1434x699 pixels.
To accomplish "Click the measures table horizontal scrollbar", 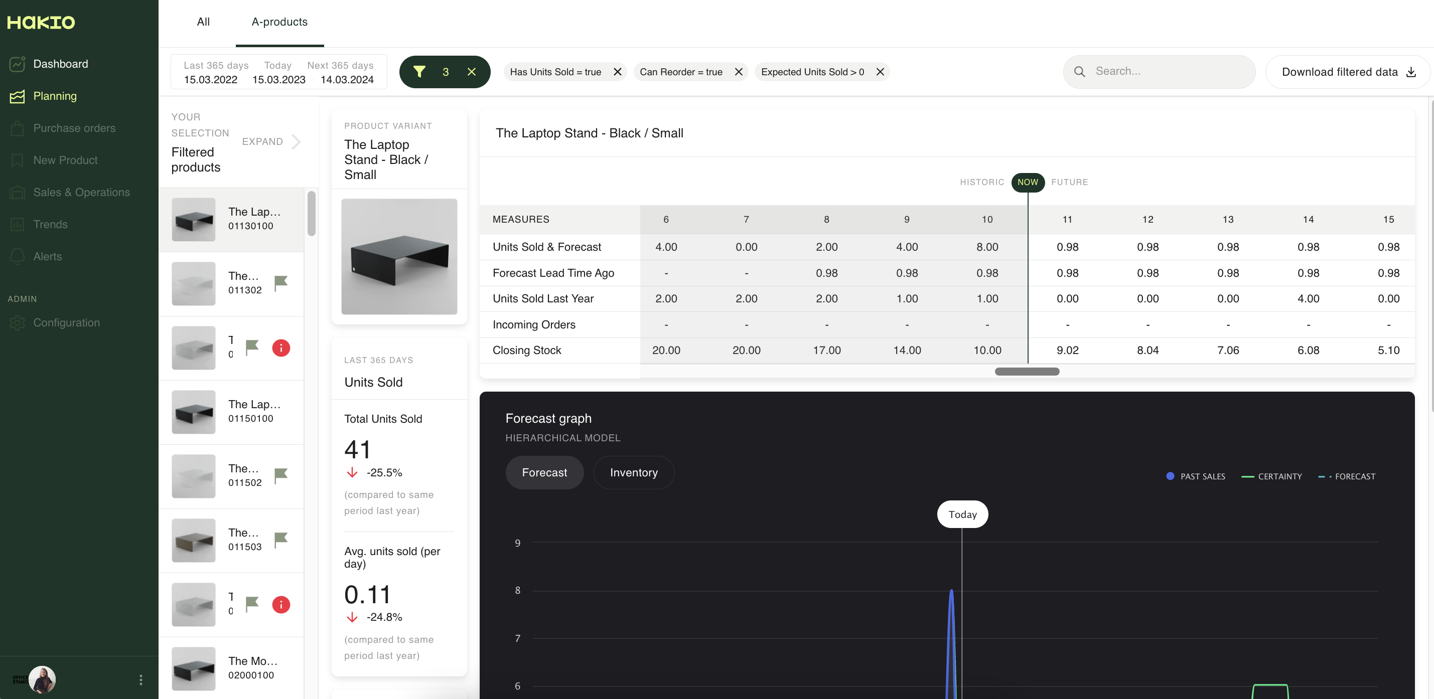I will tap(1027, 372).
